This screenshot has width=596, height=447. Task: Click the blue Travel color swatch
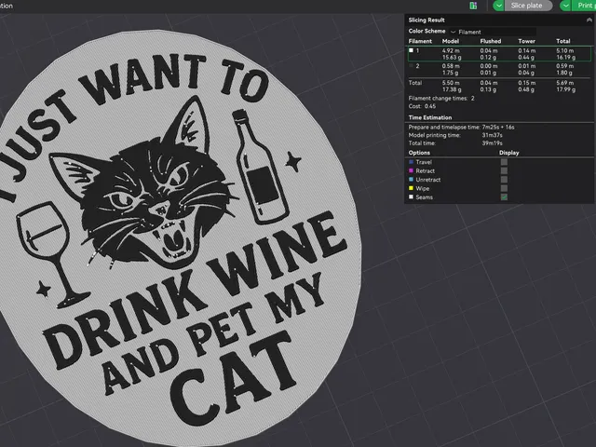[x=411, y=162]
